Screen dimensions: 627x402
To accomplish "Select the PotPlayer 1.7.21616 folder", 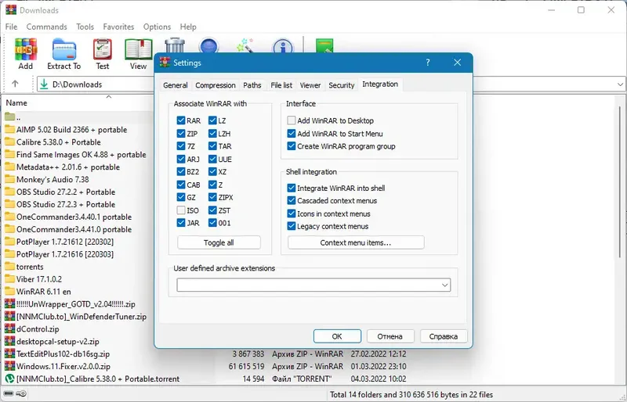I will tap(60, 254).
